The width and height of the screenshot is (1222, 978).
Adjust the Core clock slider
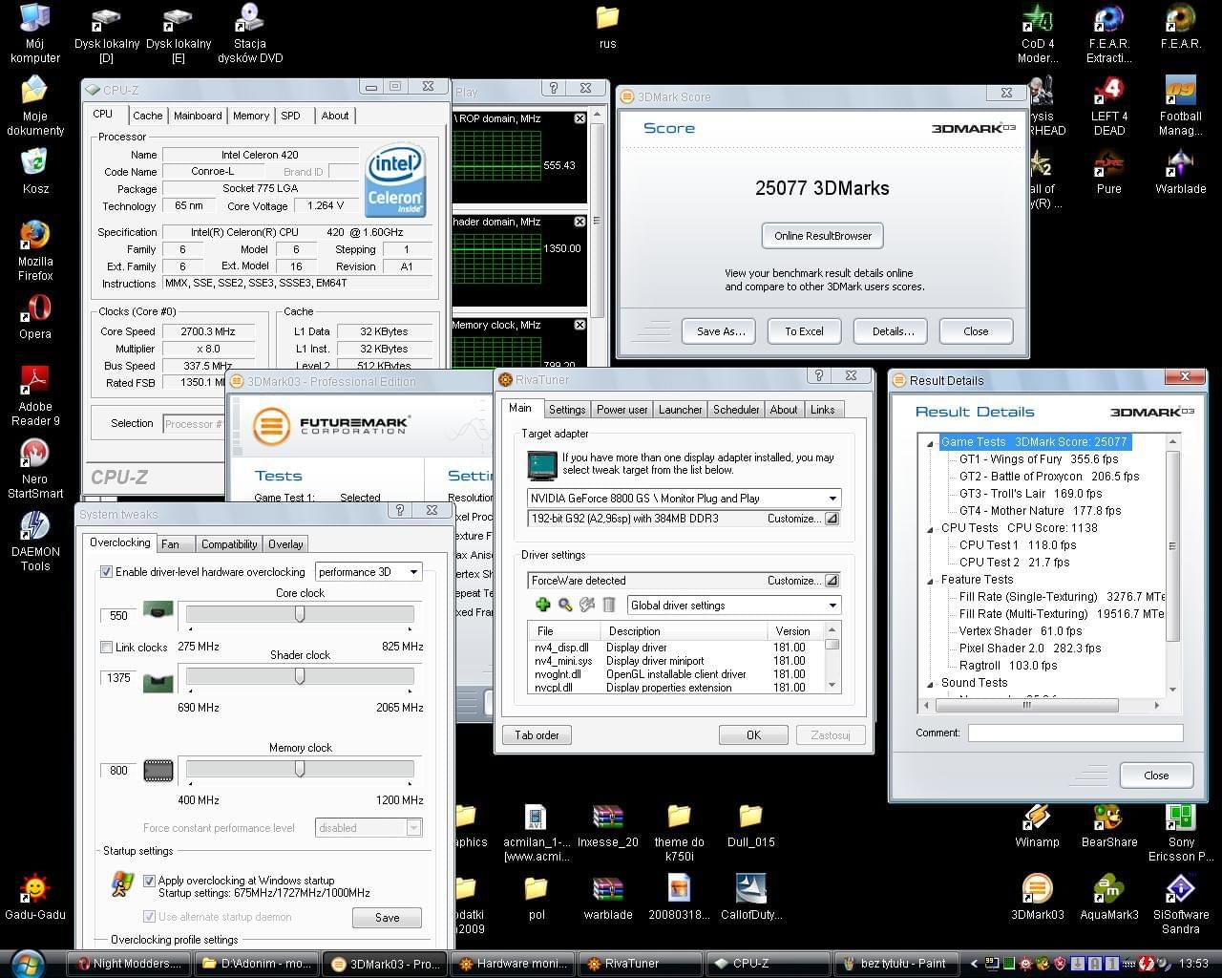[300, 614]
